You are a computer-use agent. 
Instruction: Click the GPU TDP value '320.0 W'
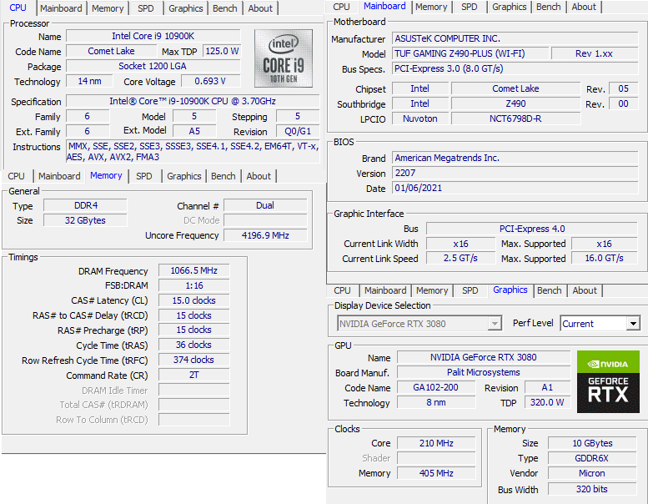coord(547,402)
